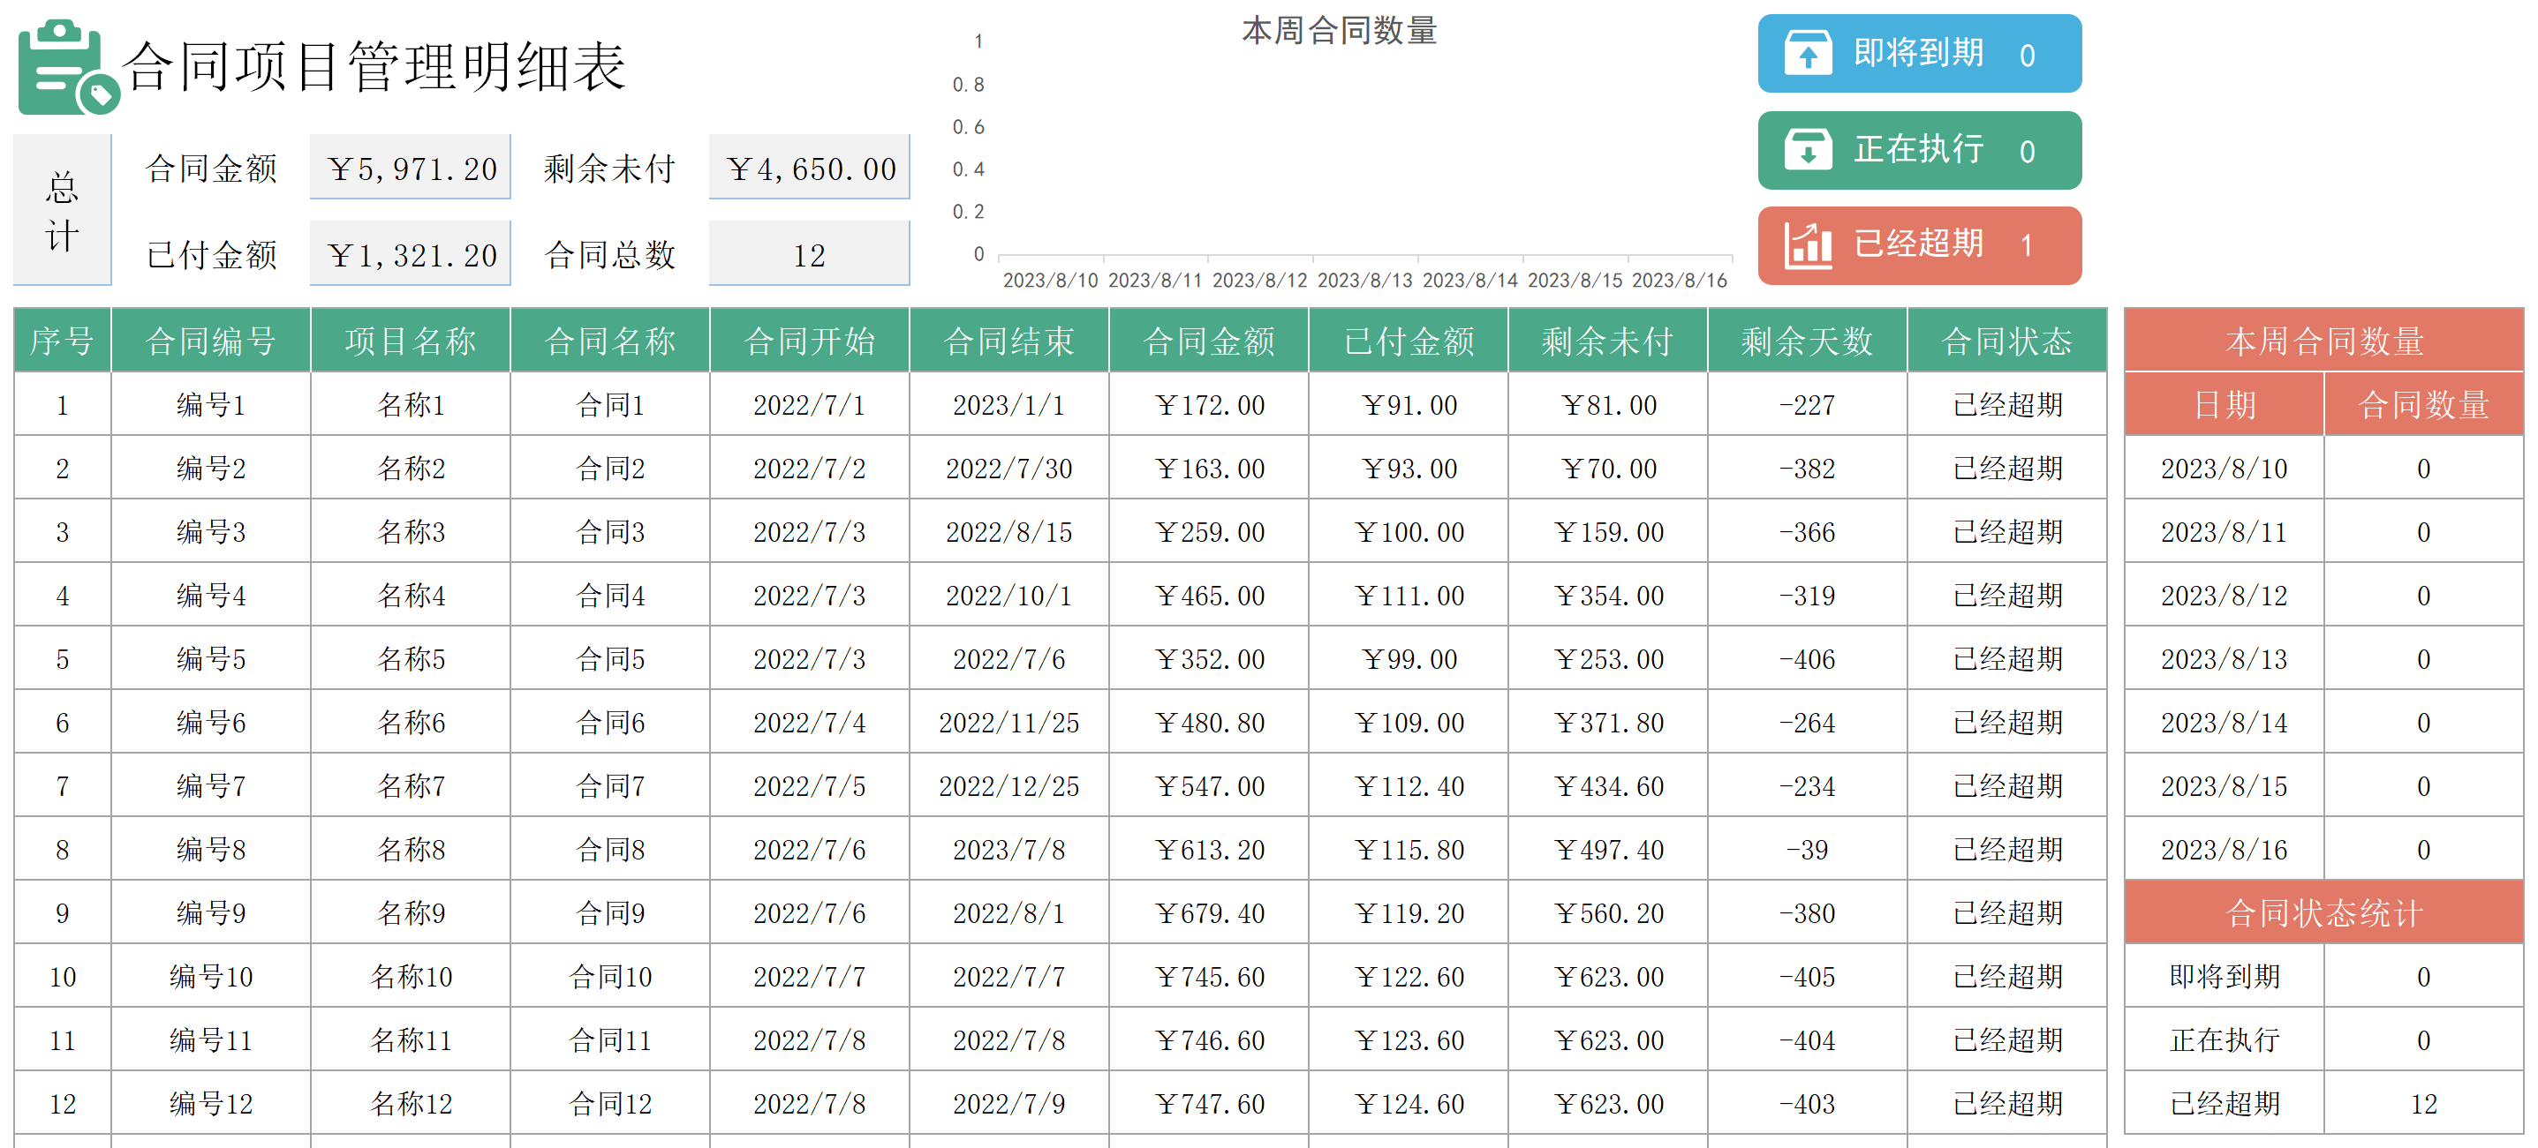Click the 本周合同数量 chart title

(1338, 31)
